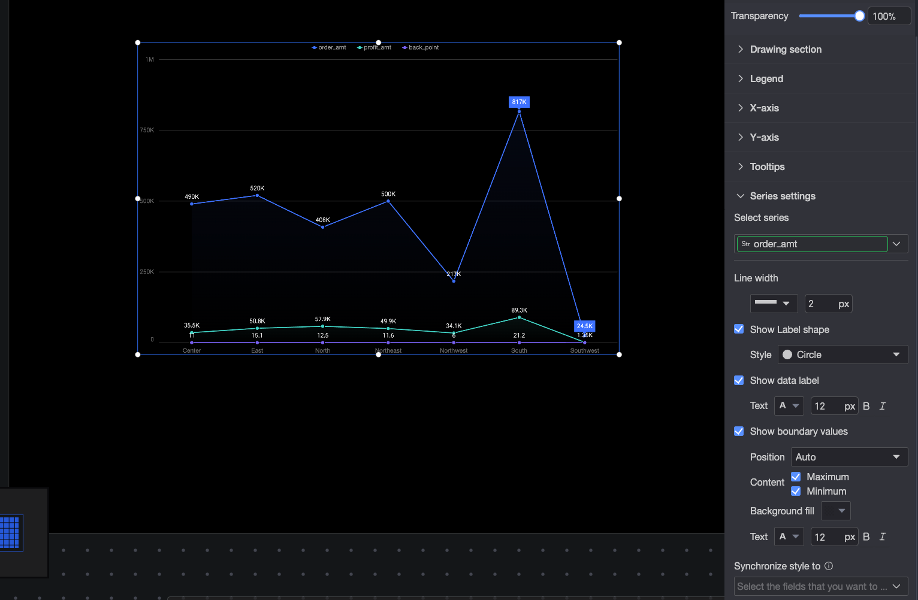Open the boundary Position Auto dropdown
Viewport: 918px width, 600px height.
pyautogui.click(x=849, y=457)
